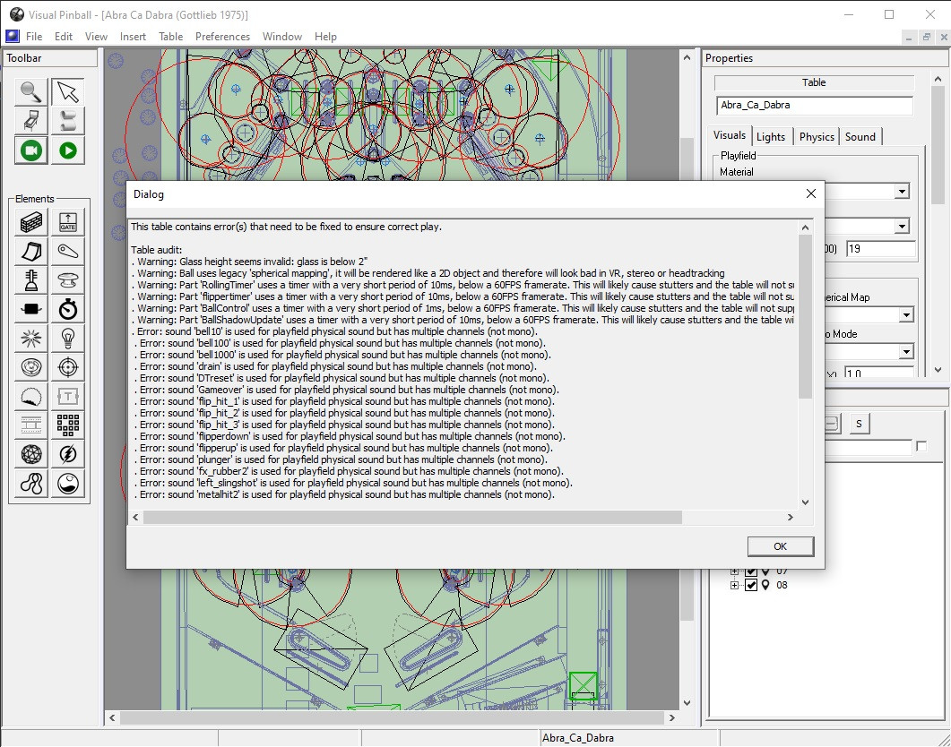
Task: Open table Options pinball cabinet icon
Action: click(31, 121)
